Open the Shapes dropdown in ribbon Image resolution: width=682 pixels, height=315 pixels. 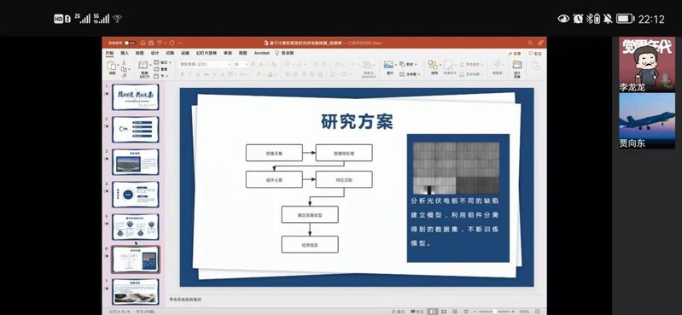tap(409, 64)
